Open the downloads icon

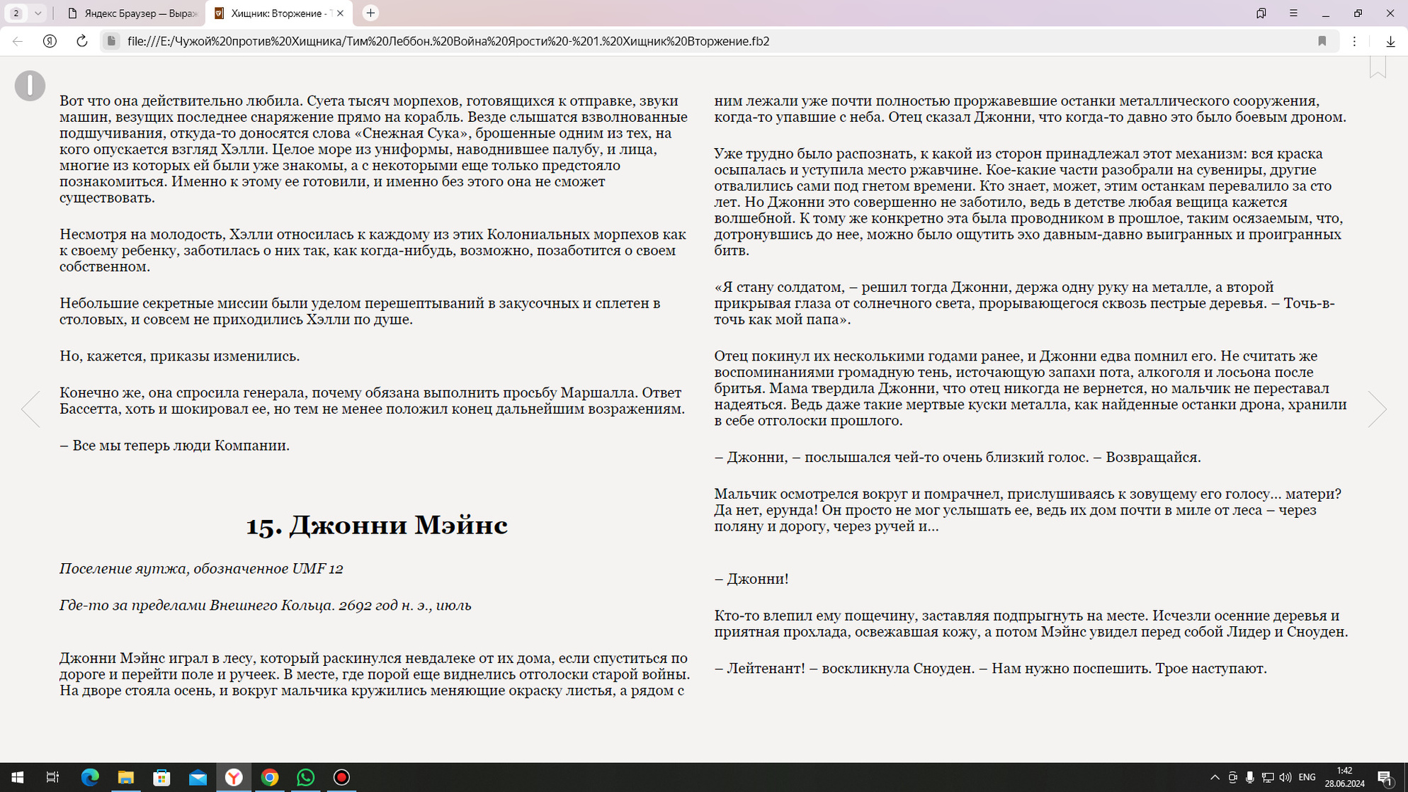1390,41
